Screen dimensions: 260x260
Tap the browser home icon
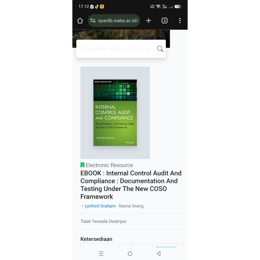click(80, 21)
